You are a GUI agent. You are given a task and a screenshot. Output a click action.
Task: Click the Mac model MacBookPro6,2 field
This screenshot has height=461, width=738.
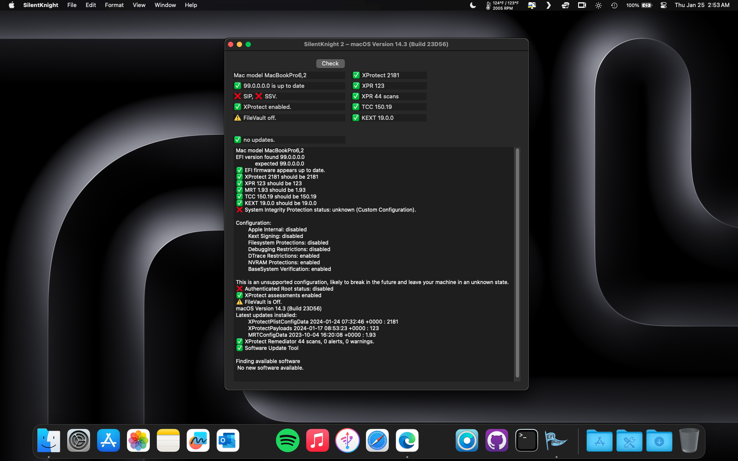click(x=289, y=75)
